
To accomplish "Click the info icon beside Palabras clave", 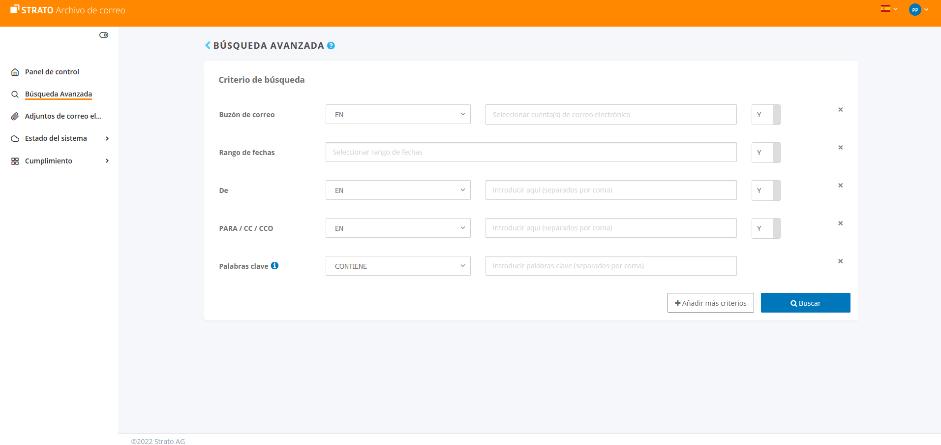I will pyautogui.click(x=274, y=266).
